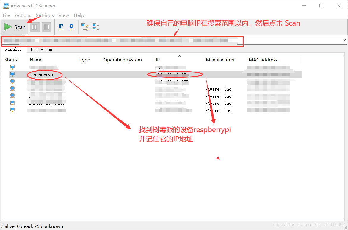The height and width of the screenshot is (230, 348).
Task: Click the Expand all tree icon
Action: tap(85, 27)
